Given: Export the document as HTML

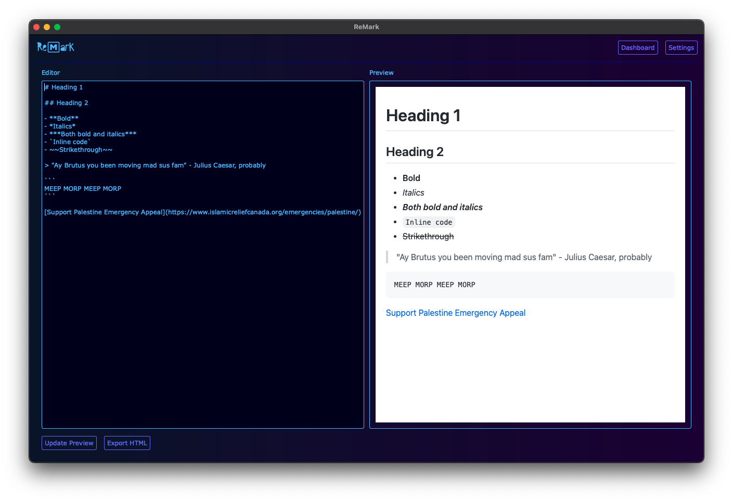Looking at the screenshot, I should [x=127, y=443].
